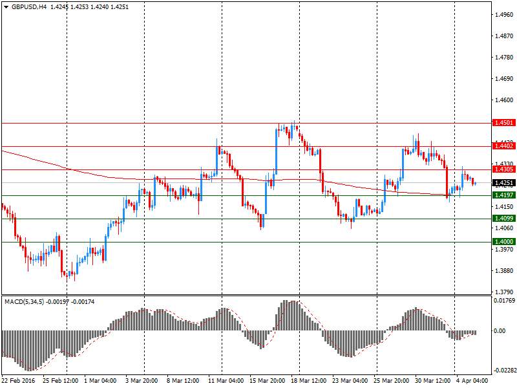Click the 25 Mar 20:00 time label
The image size is (517, 388).
point(392,380)
